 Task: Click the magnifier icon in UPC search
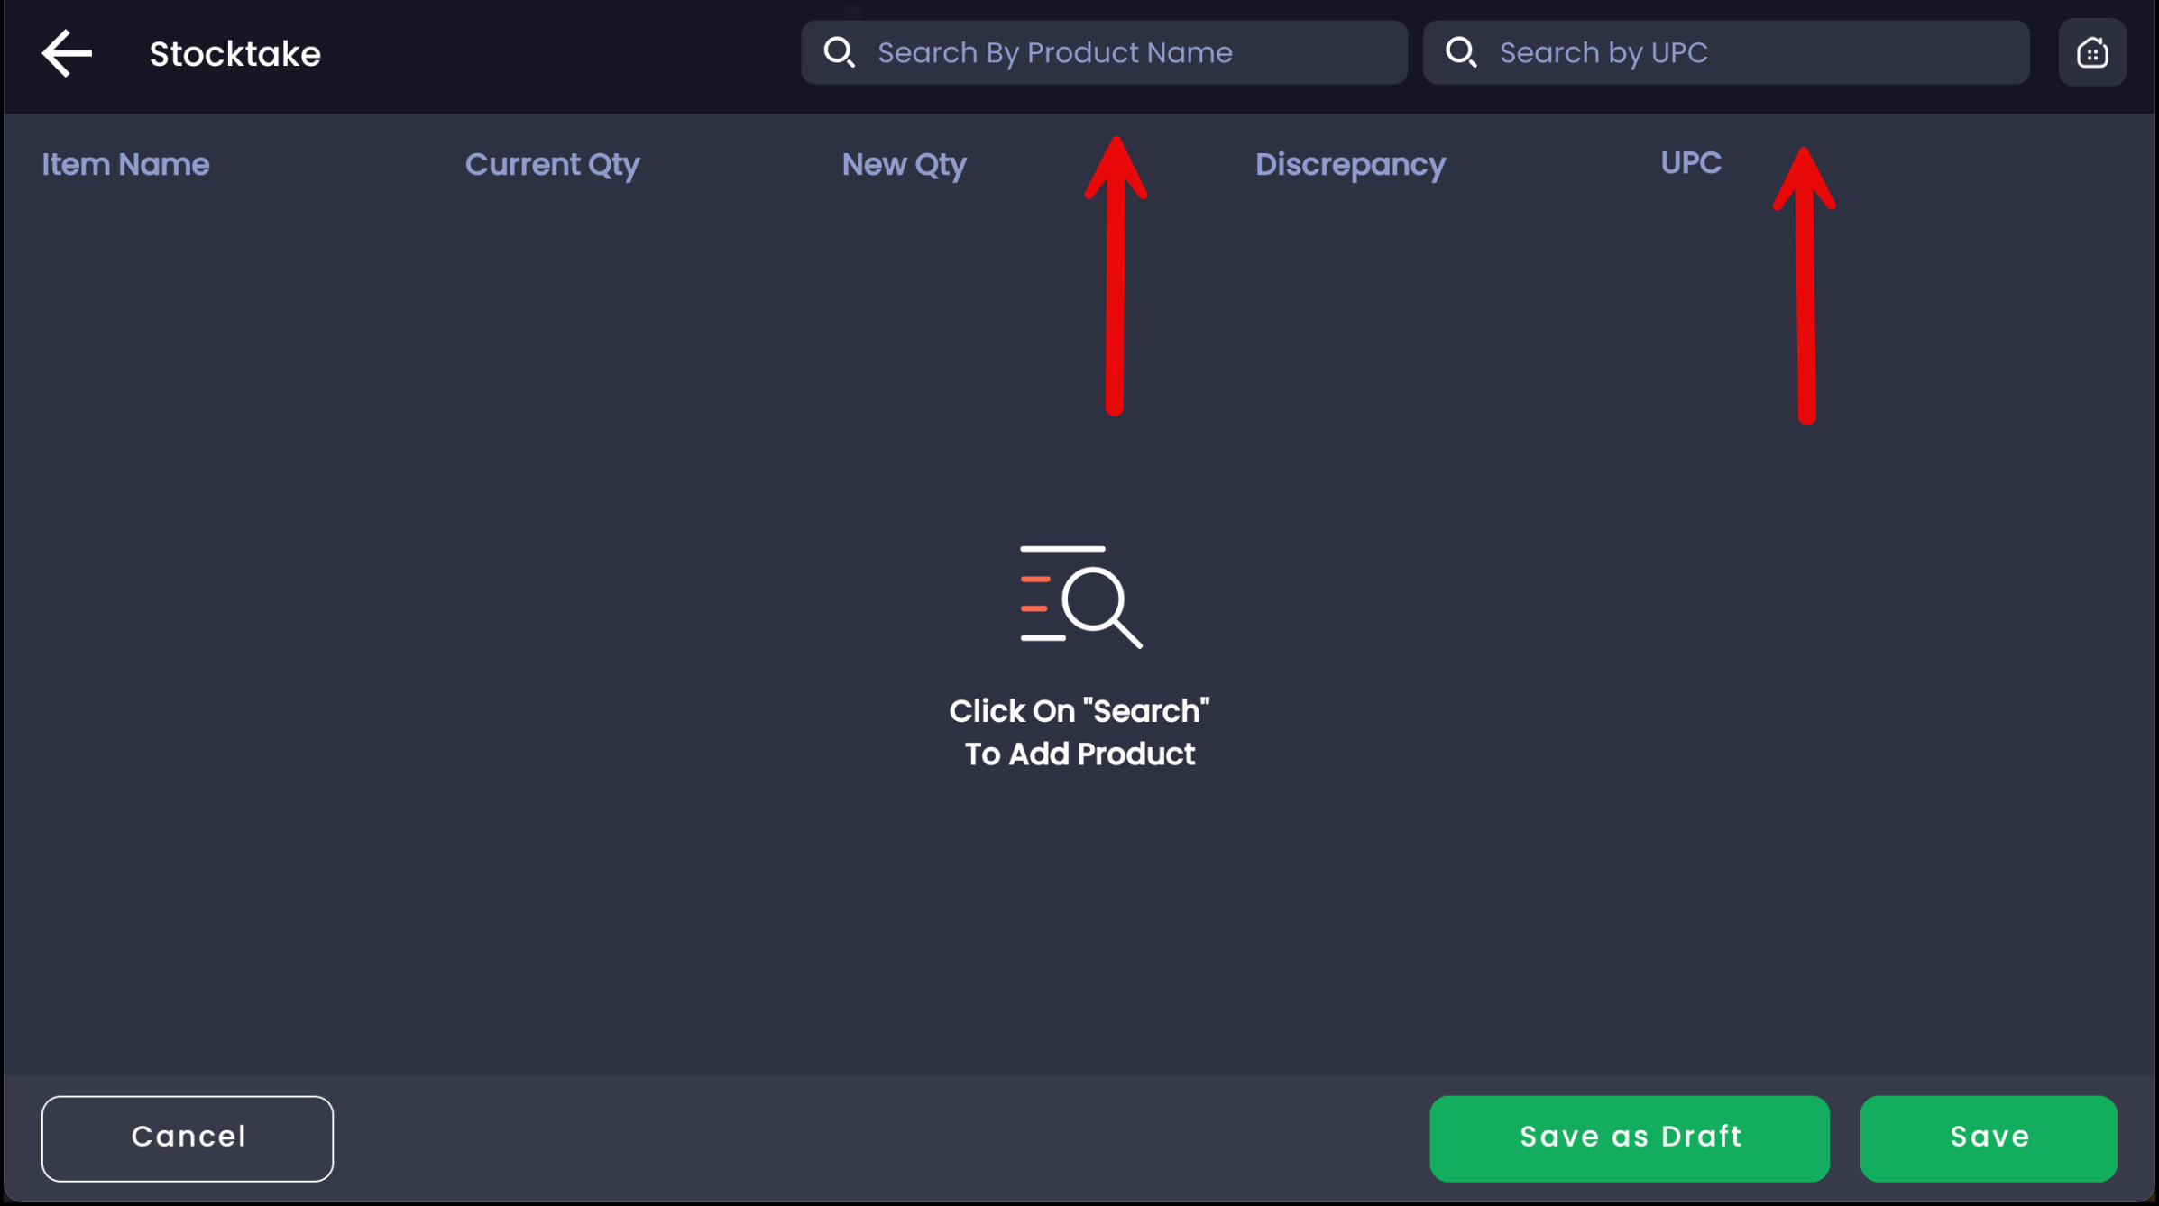1461,52
